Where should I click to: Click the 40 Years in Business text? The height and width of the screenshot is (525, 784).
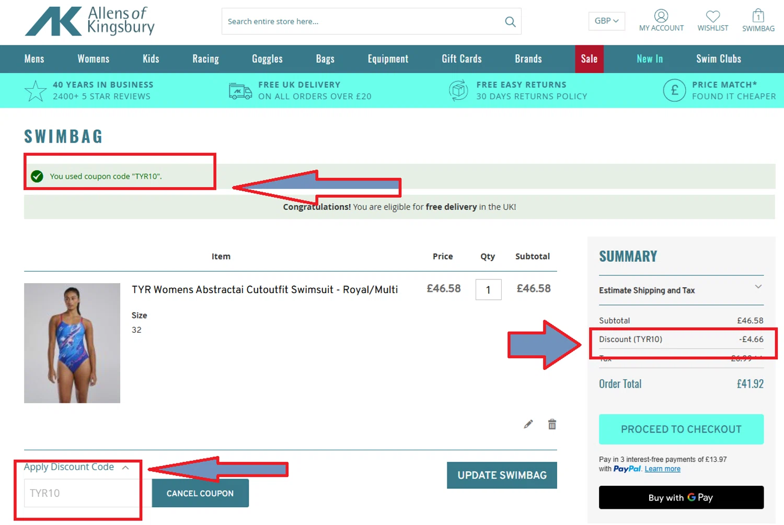tap(103, 85)
